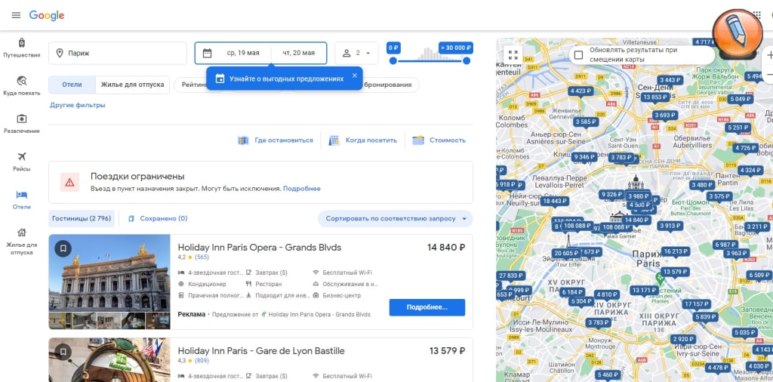Image resolution: width=773 pixels, height=382 pixels.
Task: Save Holiday Inn Gare de Lyon via bookmark
Action: [63, 352]
